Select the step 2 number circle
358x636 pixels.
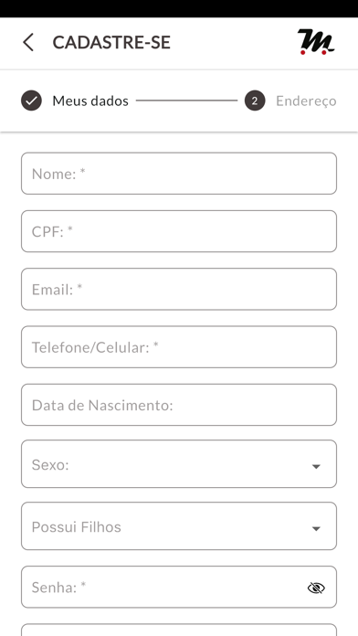[255, 101]
